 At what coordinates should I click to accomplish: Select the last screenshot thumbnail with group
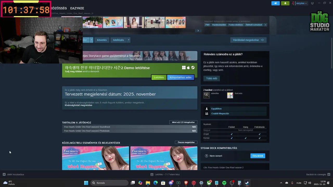176,22
